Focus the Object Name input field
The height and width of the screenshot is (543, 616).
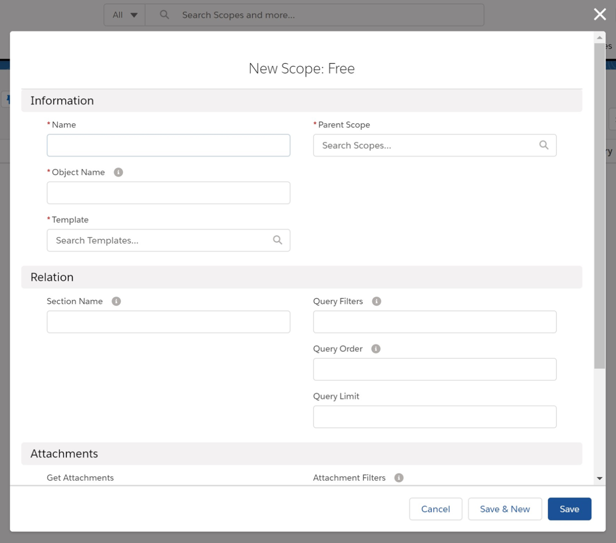[x=168, y=193]
